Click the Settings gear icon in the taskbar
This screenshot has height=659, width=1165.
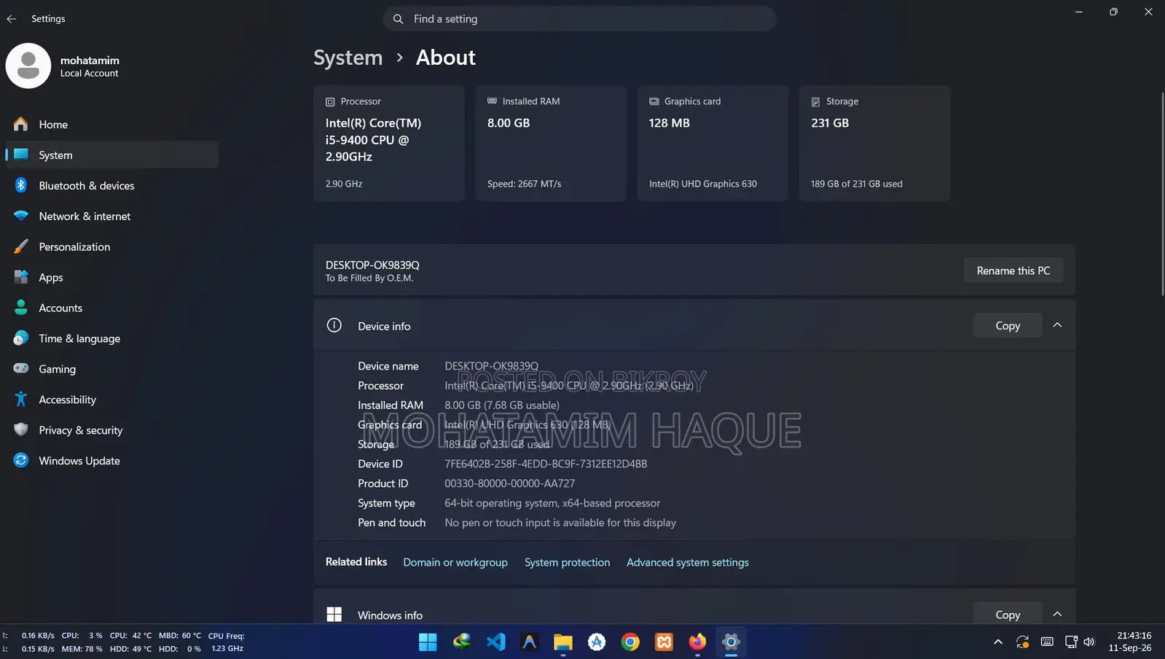(x=731, y=642)
